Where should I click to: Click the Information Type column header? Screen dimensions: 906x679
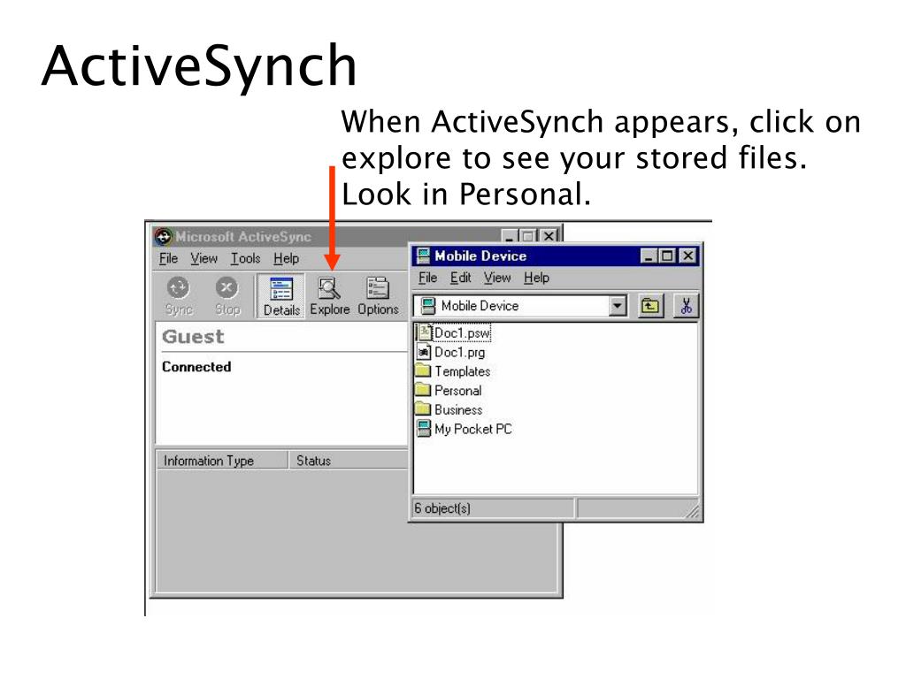click(x=222, y=460)
